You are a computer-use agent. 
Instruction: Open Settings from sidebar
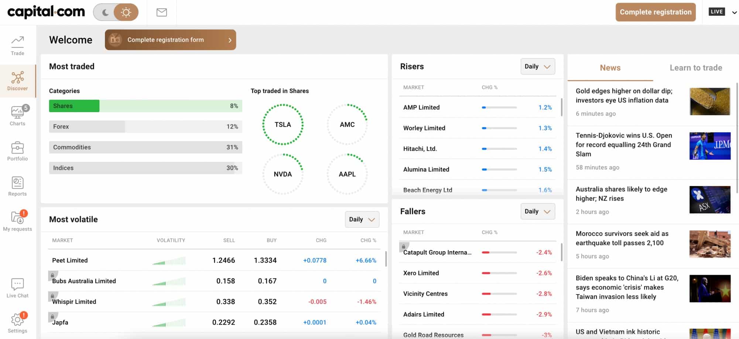pyautogui.click(x=17, y=323)
